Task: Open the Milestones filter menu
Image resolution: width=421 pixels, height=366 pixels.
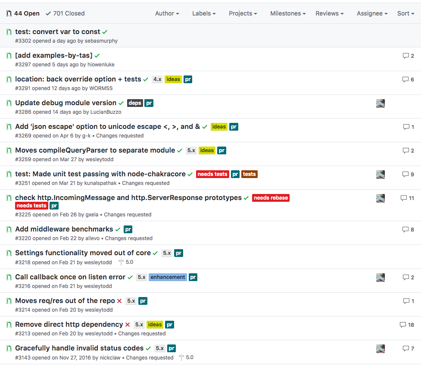Action: (287, 13)
